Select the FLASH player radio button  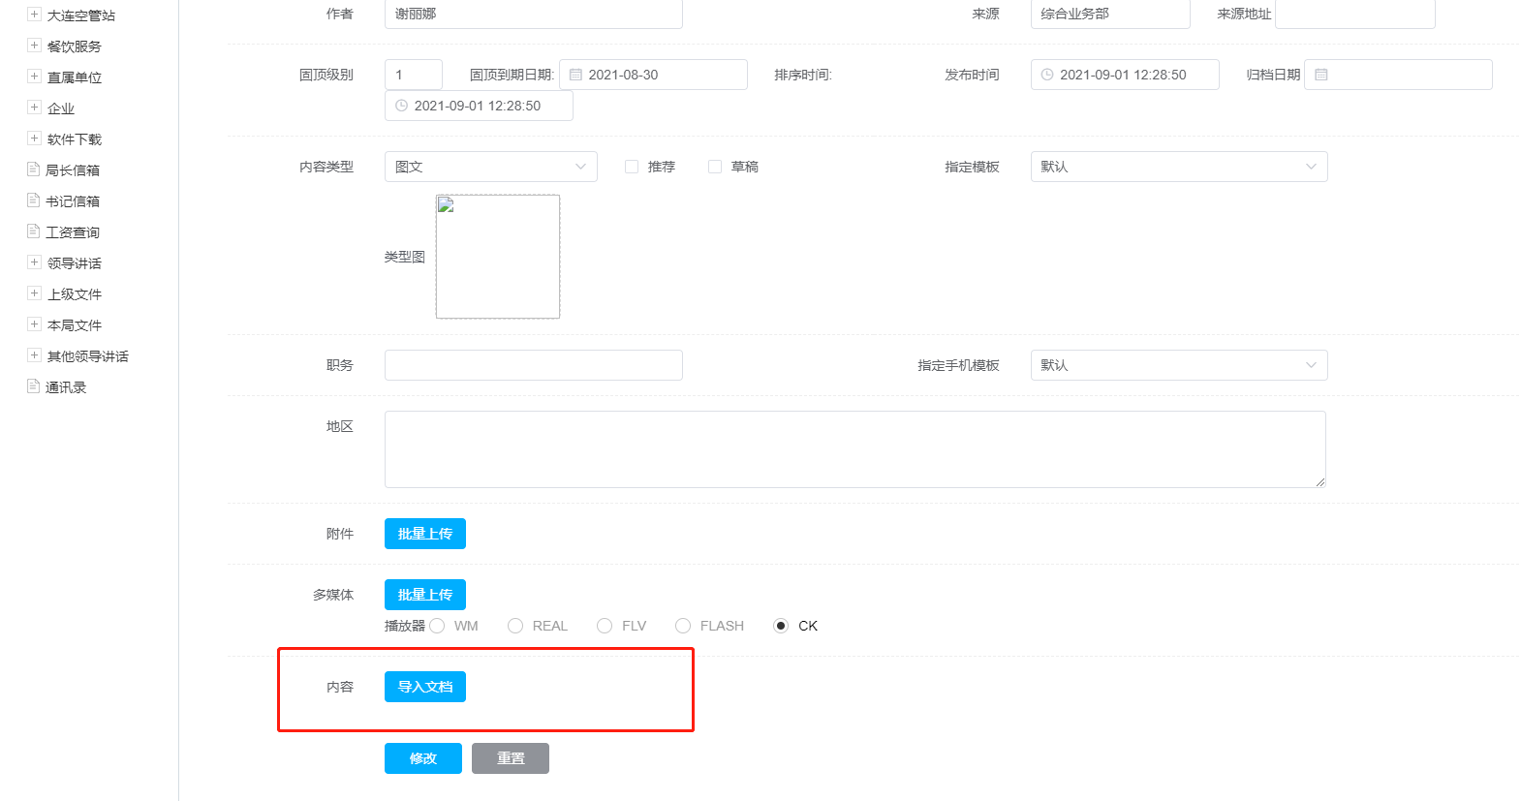pyautogui.click(x=683, y=626)
